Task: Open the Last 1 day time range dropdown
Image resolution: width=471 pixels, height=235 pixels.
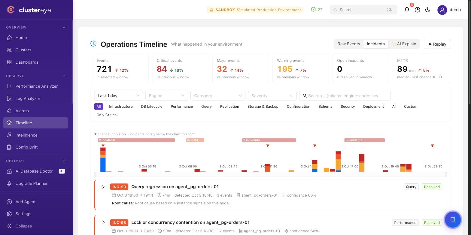Action: pyautogui.click(x=119, y=96)
